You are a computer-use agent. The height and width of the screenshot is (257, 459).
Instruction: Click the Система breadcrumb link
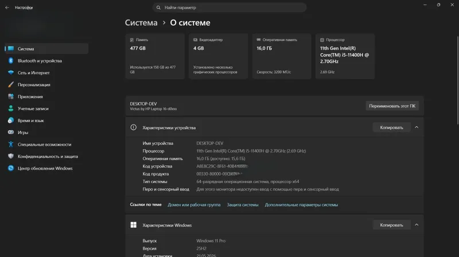pyautogui.click(x=141, y=22)
